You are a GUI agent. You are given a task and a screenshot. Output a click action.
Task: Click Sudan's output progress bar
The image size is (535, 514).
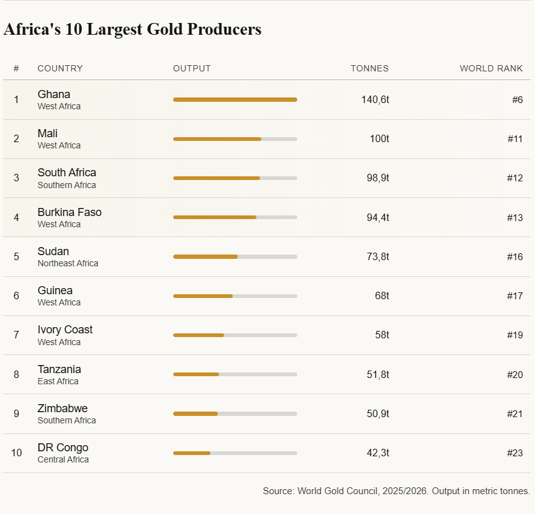click(x=235, y=256)
